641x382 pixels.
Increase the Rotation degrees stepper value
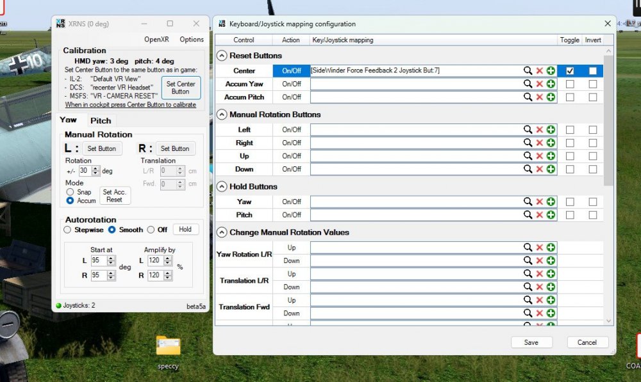pyautogui.click(x=96, y=168)
